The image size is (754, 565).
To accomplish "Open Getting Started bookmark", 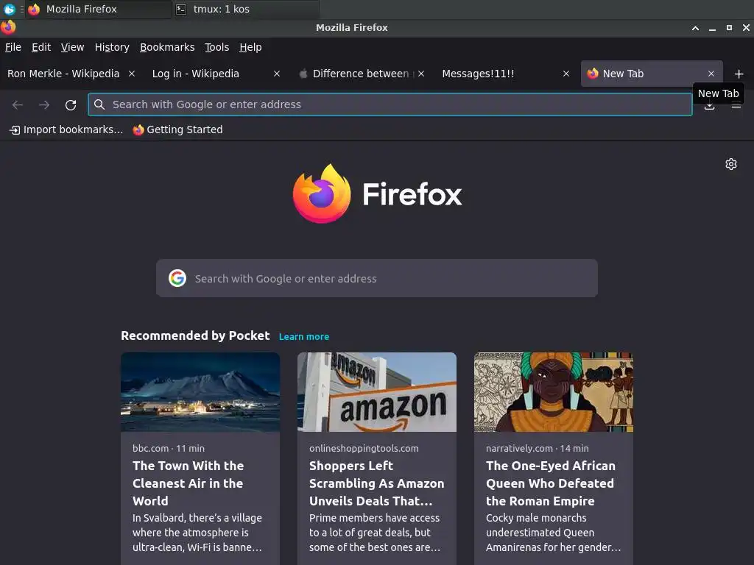I will (x=178, y=129).
